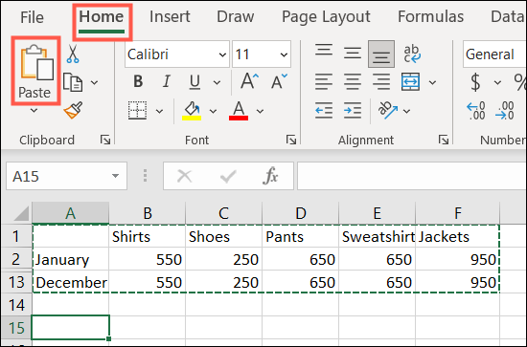
Task: Toggle Bold formatting
Action: (138, 81)
